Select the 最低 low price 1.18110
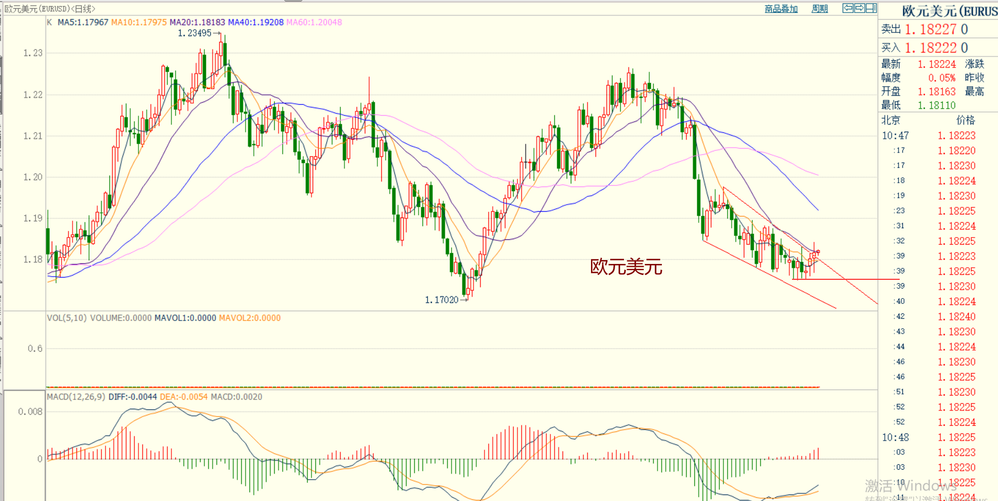The image size is (998, 501). 936,105
